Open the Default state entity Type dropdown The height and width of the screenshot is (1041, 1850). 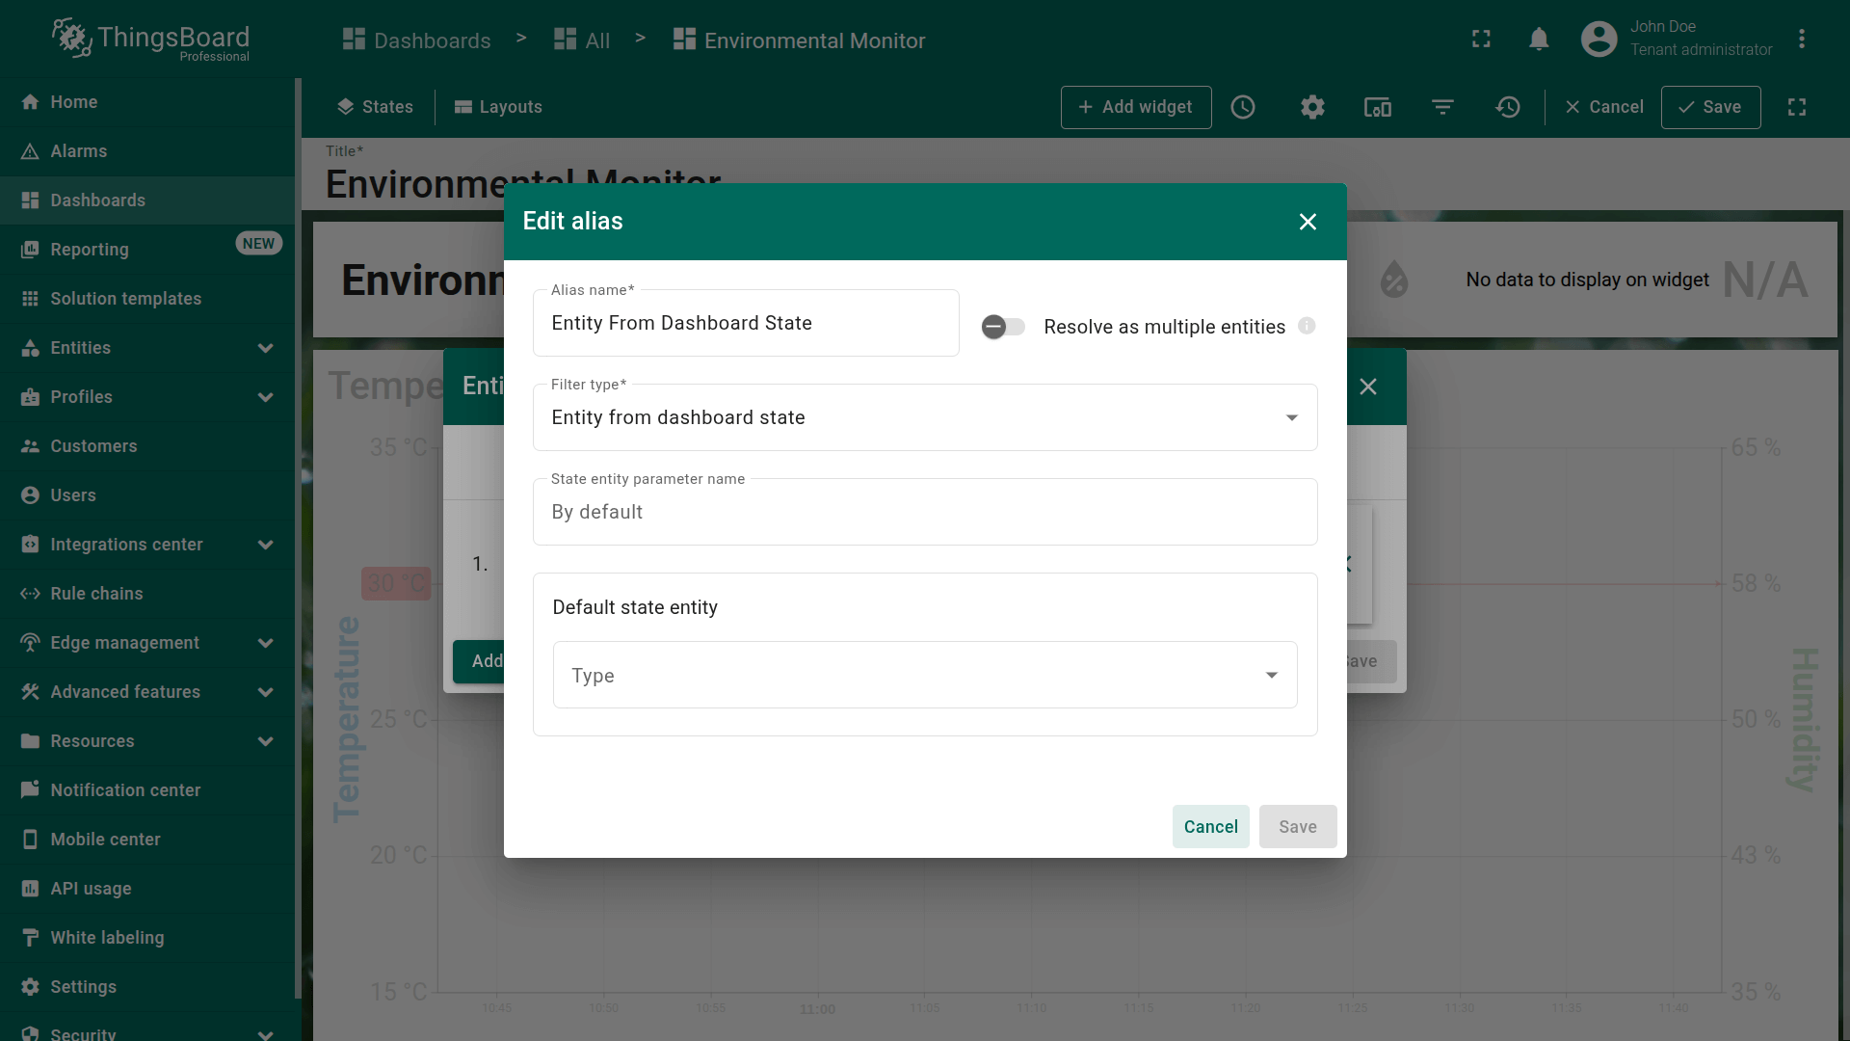coord(924,675)
